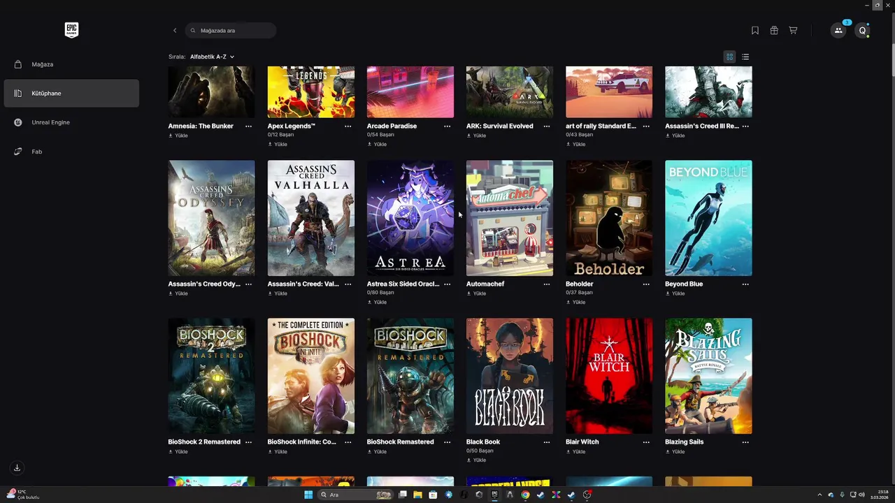
Task: Click Yükle under Assassin's Creed Valhalla
Action: pos(278,293)
